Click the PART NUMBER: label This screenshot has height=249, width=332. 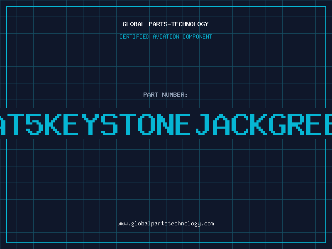coord(166,95)
